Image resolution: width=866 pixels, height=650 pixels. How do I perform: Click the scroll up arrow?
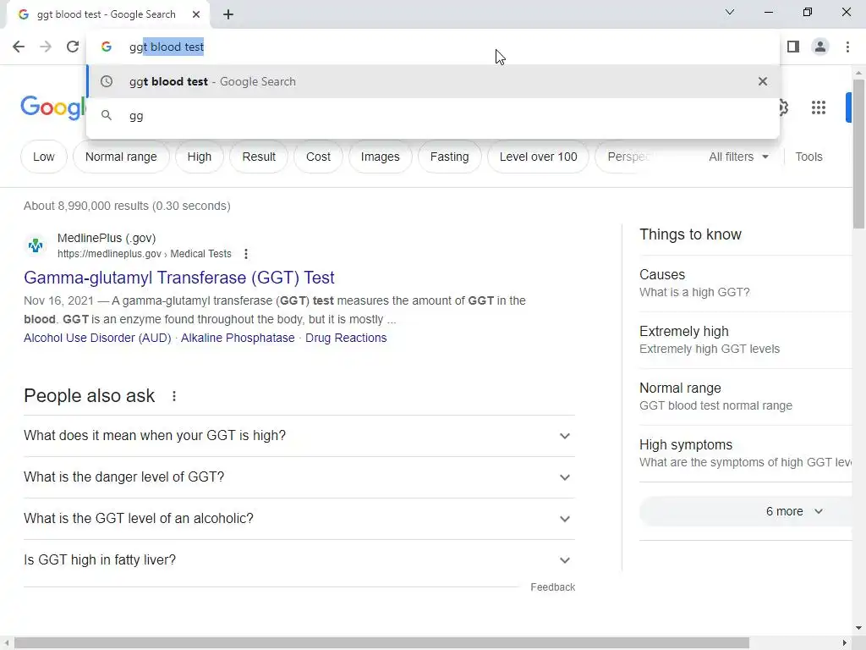pyautogui.click(x=858, y=73)
